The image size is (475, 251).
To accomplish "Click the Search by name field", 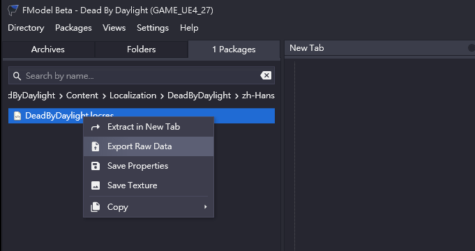I will pyautogui.click(x=142, y=76).
